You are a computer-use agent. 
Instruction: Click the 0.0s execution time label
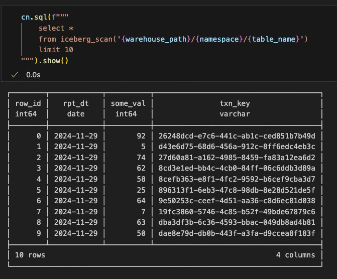(33, 75)
